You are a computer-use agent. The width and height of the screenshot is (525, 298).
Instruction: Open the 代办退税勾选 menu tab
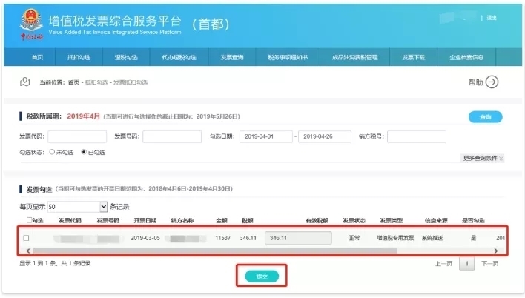pos(179,57)
